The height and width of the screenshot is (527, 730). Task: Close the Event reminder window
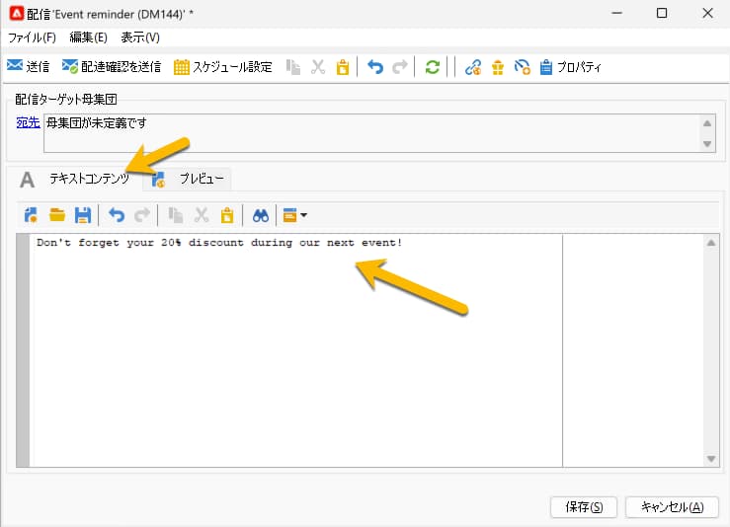click(707, 13)
